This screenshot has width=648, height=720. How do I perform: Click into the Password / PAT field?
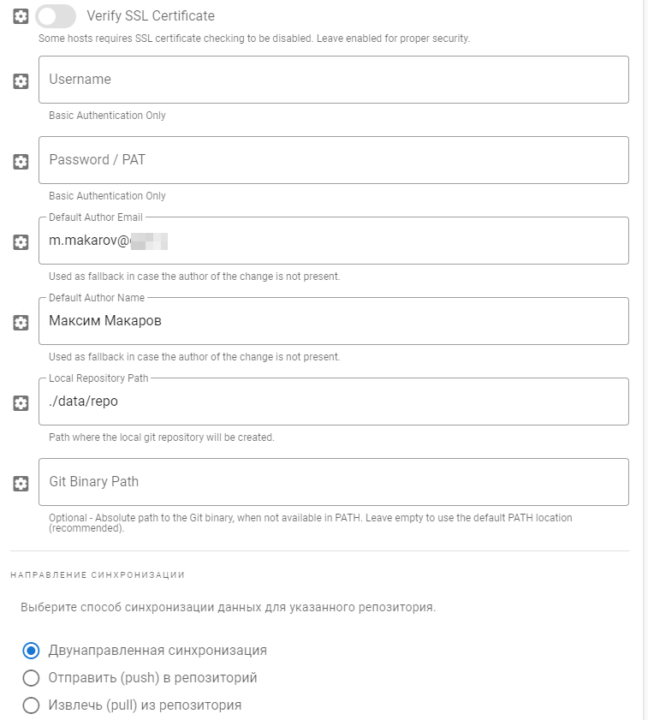tap(334, 160)
